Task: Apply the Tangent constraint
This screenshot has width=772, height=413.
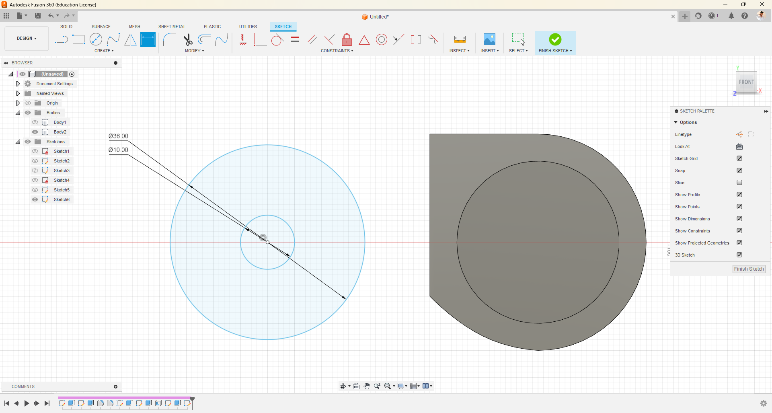Action: coord(277,39)
